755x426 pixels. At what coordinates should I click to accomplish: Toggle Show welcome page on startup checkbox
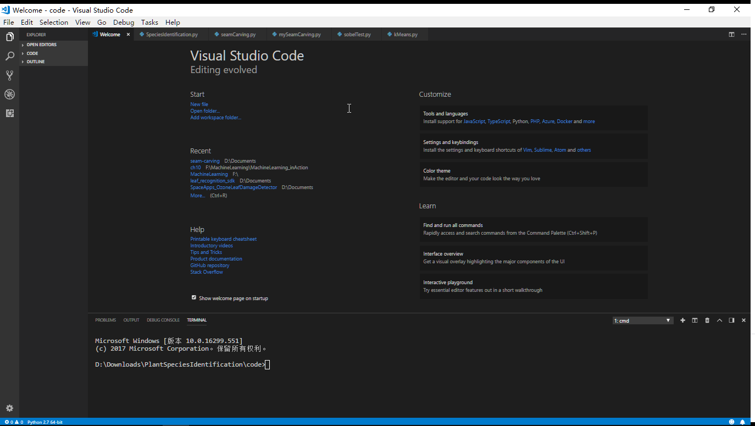click(193, 297)
